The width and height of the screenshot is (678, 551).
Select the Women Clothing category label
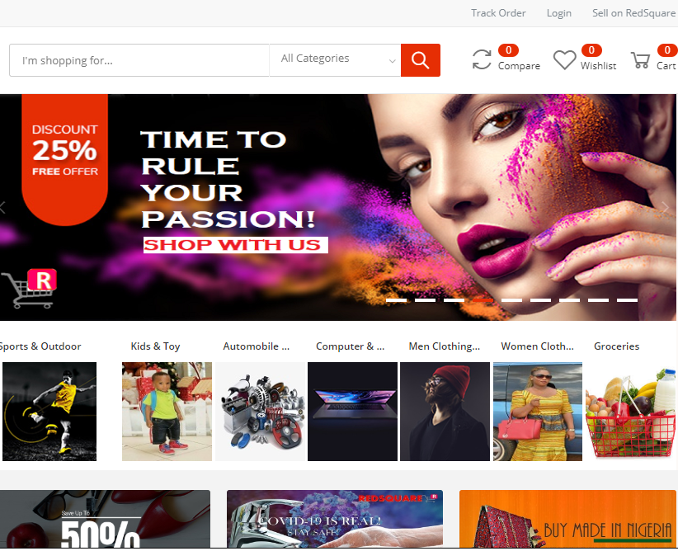(x=536, y=346)
